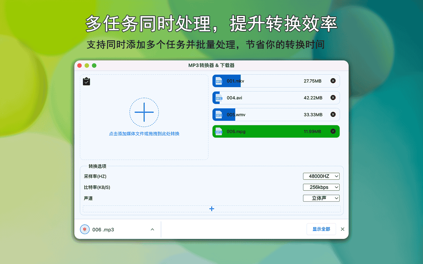Click the 显示全部 button

click(321, 229)
